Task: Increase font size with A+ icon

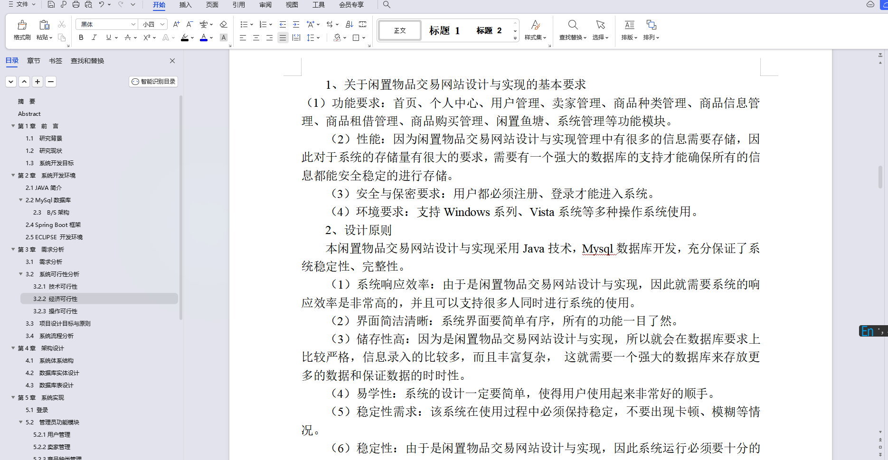Action: [x=176, y=24]
